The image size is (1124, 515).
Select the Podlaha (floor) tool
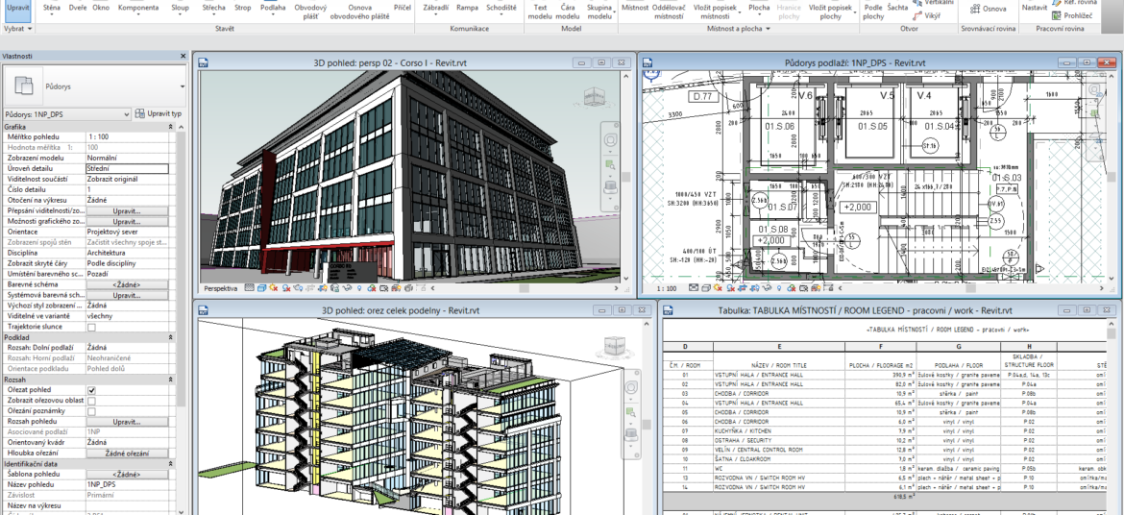point(273,7)
